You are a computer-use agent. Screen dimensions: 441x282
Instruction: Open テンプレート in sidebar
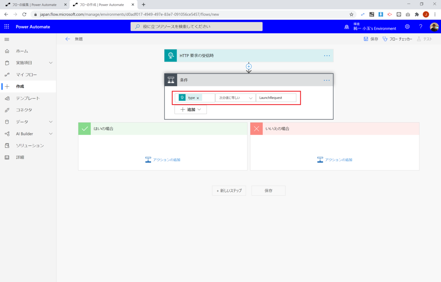click(x=28, y=98)
